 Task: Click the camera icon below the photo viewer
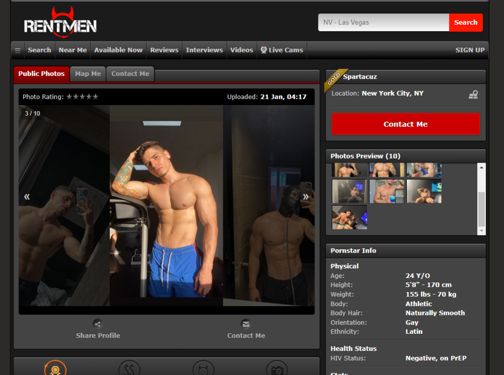(x=277, y=369)
